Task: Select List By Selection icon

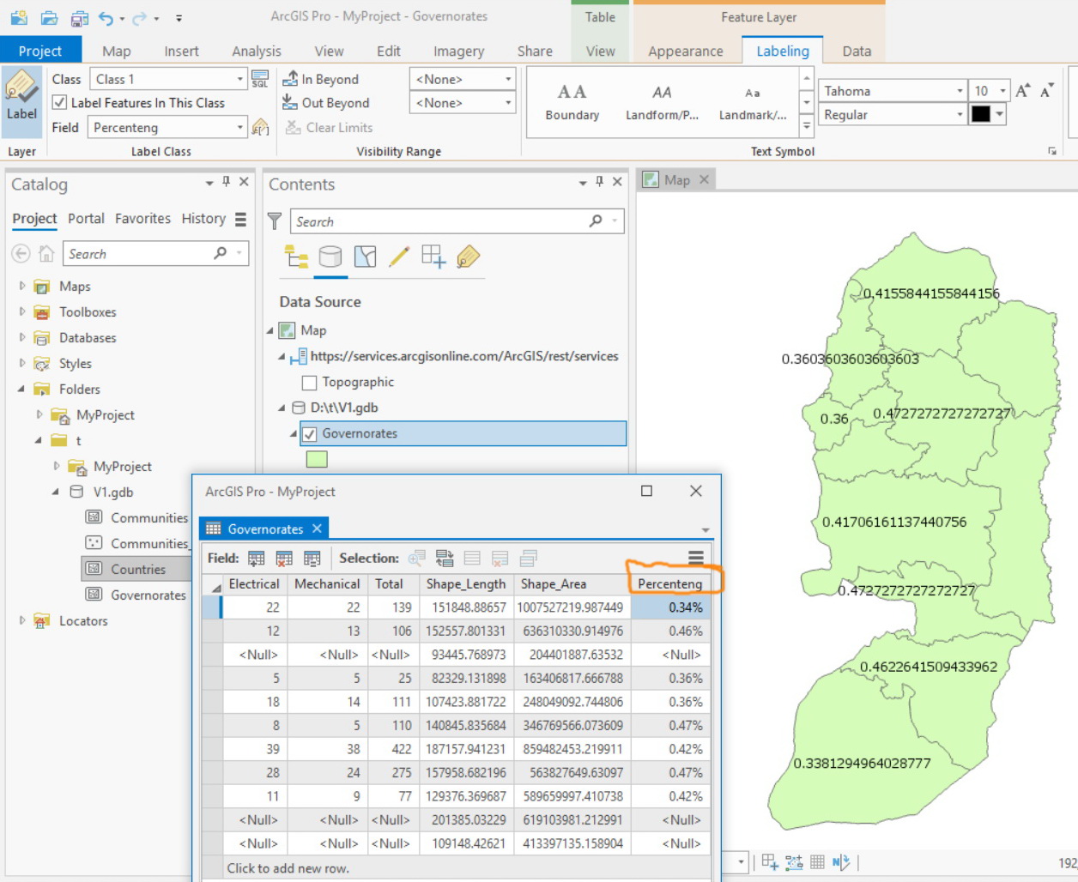Action: point(365,257)
